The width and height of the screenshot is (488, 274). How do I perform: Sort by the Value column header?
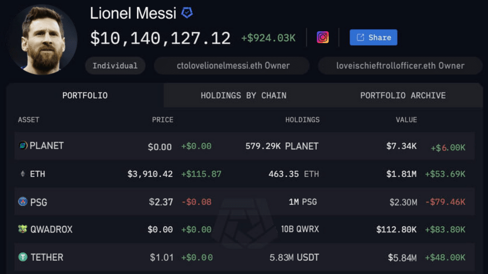click(x=406, y=120)
